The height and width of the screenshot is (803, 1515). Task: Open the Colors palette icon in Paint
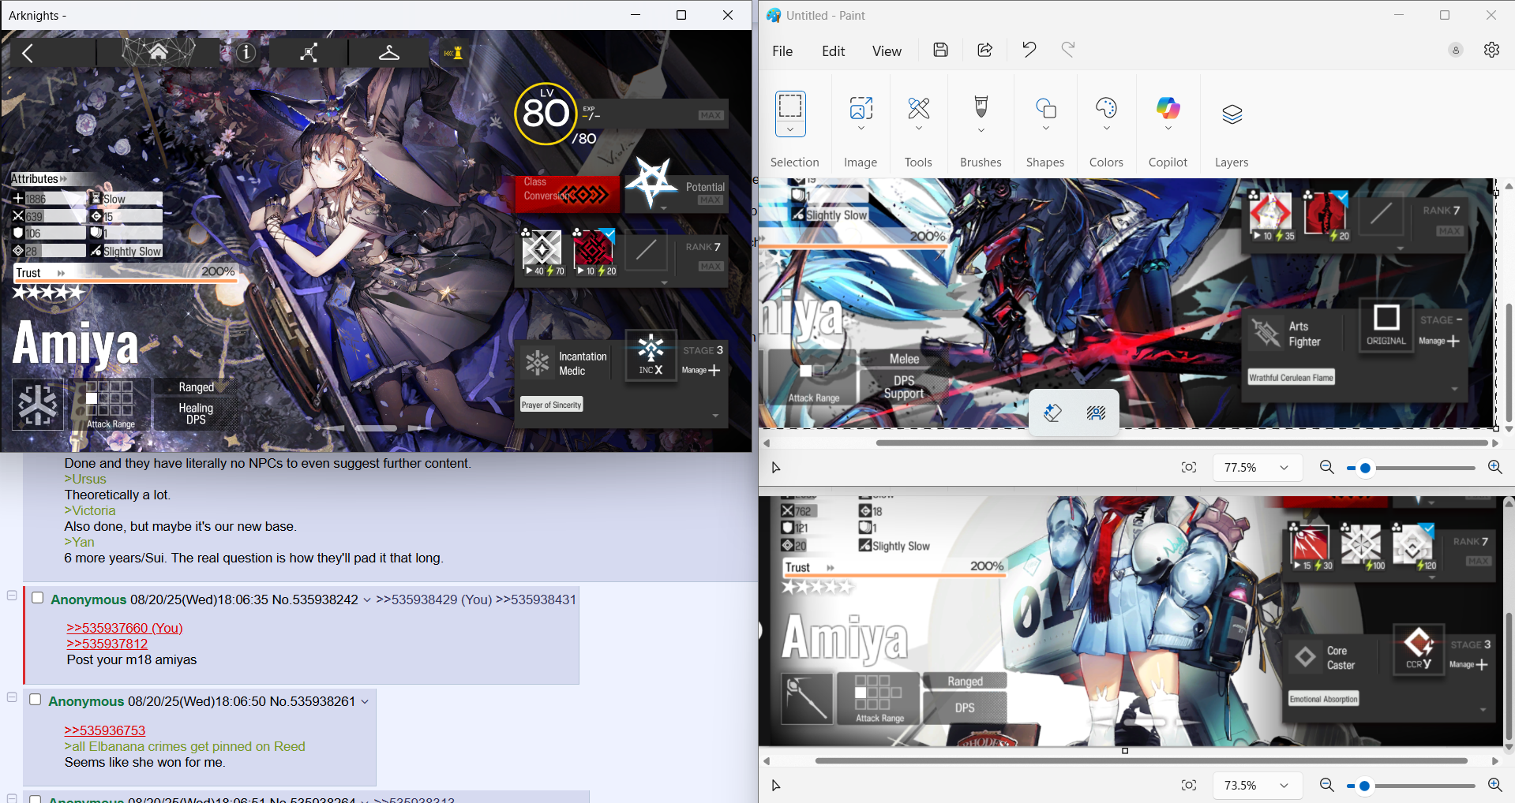click(1106, 107)
